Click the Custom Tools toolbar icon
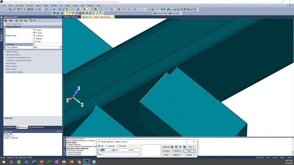Viewport: 294px width, 165px height. click(x=160, y=13)
